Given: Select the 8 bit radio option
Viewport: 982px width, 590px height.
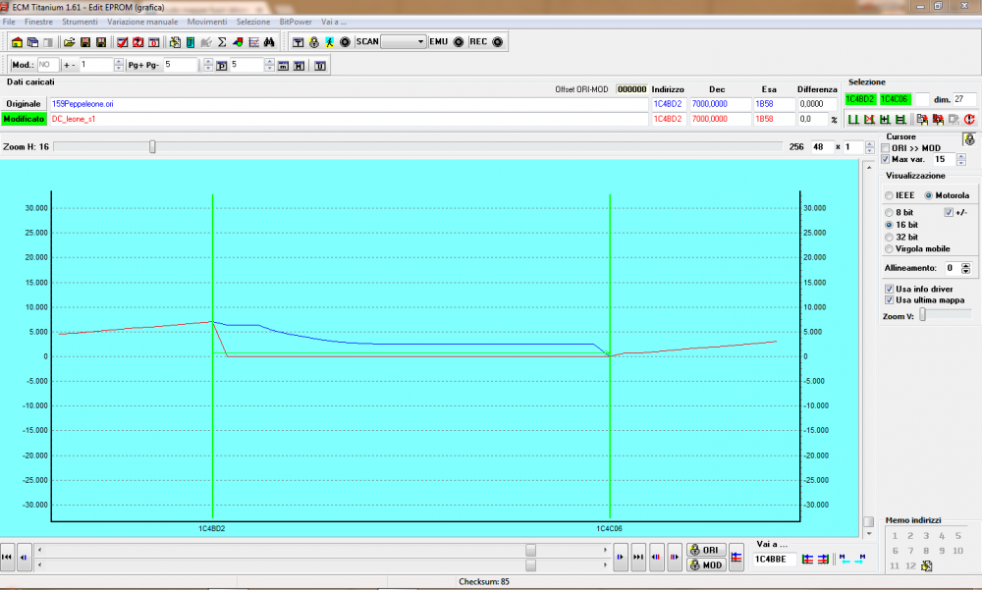Looking at the screenshot, I should point(890,212).
